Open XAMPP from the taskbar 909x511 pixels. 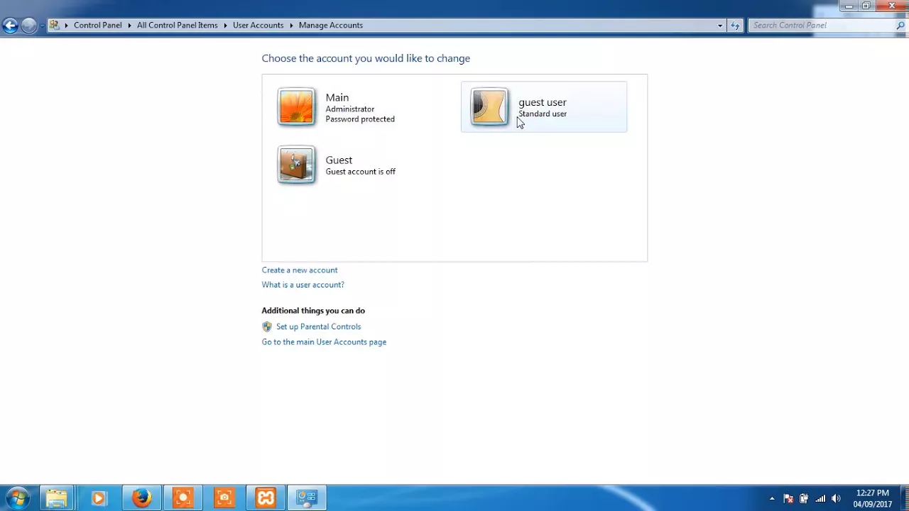[266, 498]
